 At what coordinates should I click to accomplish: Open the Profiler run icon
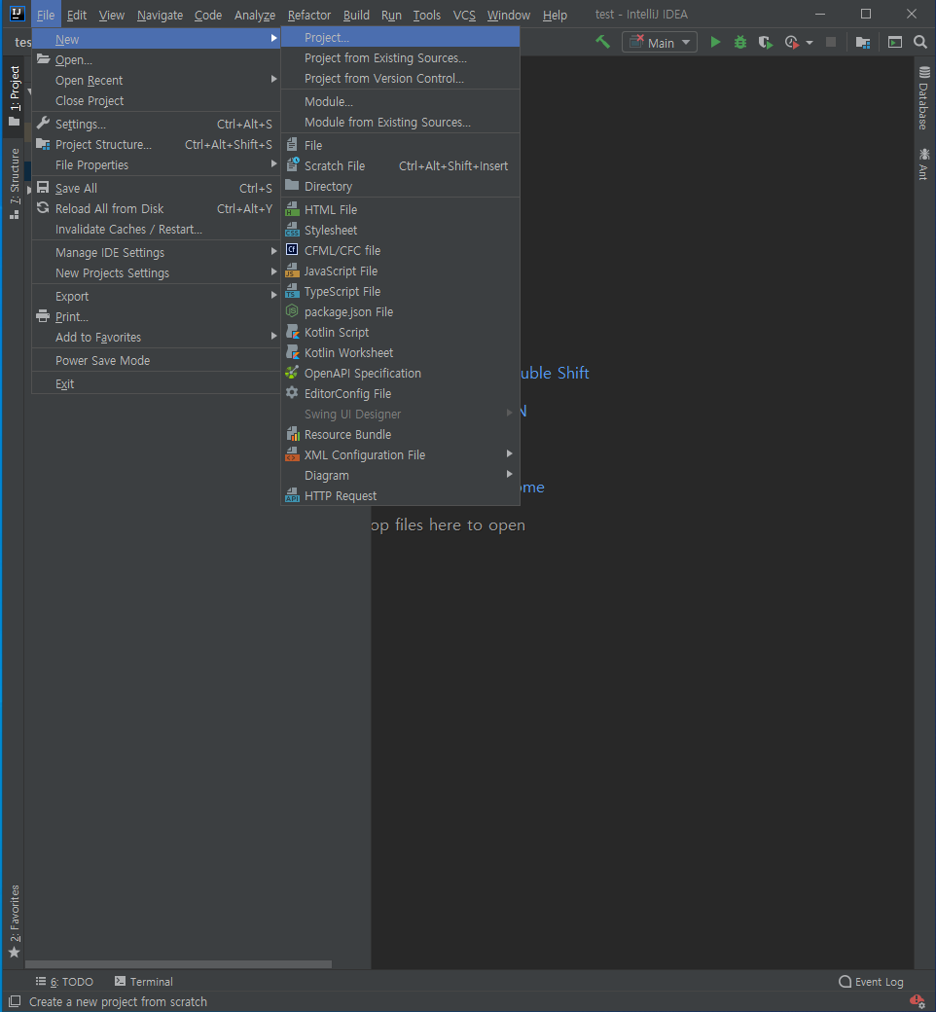(791, 43)
